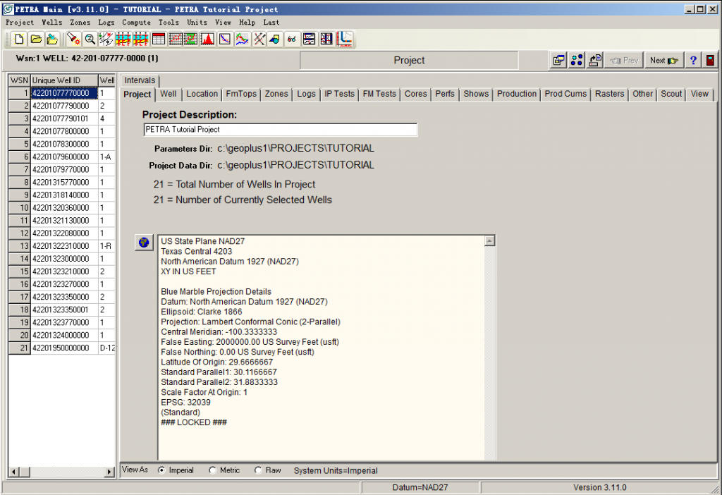Open the Last menu
The height and width of the screenshot is (495, 722).
pos(271,22)
